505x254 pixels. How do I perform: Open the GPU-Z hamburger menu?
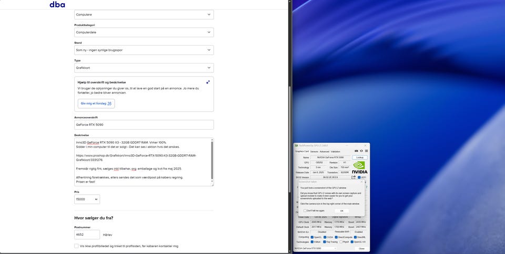tap(367, 151)
